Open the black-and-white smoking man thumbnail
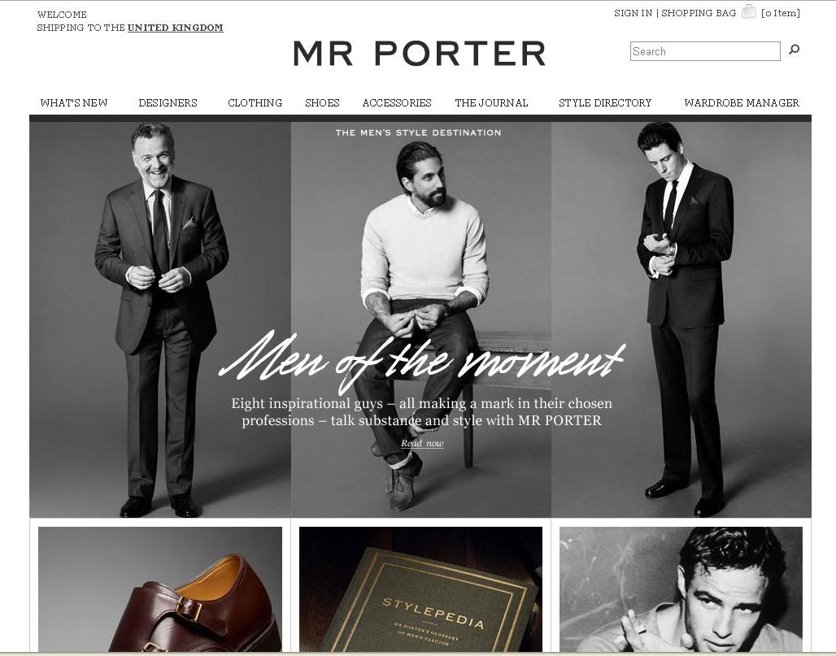 click(681, 589)
